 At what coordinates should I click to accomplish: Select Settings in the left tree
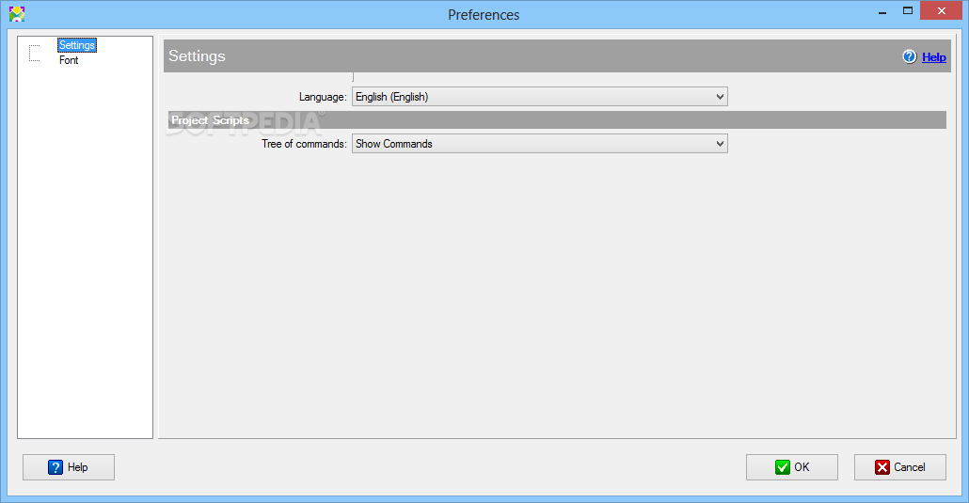[x=76, y=45]
